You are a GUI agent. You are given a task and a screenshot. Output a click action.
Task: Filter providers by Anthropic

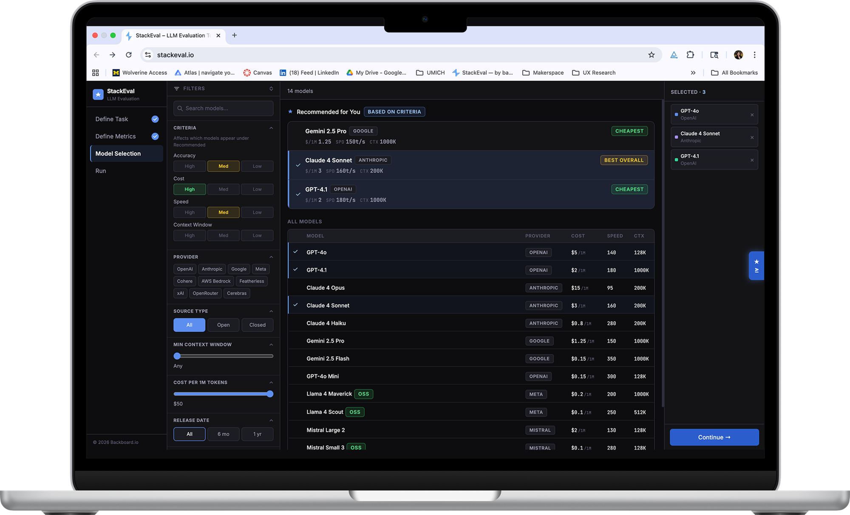[x=212, y=269]
